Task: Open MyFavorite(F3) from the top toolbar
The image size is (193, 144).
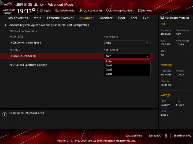Action: point(65,11)
